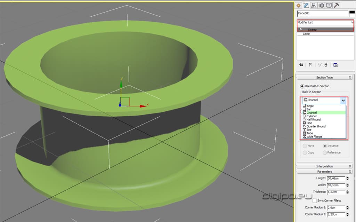Viewport: 356px width, 222px height.
Task: Toggle Show End Result icon
Action: 310,65
